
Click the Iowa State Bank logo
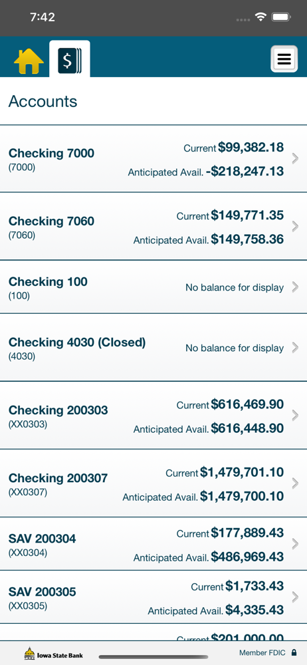click(53, 654)
